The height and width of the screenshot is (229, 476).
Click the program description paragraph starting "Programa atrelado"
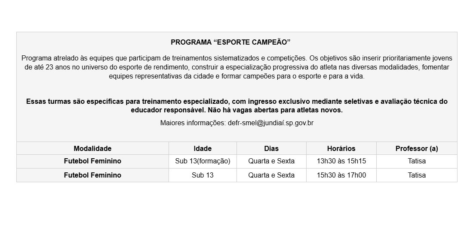236,67
